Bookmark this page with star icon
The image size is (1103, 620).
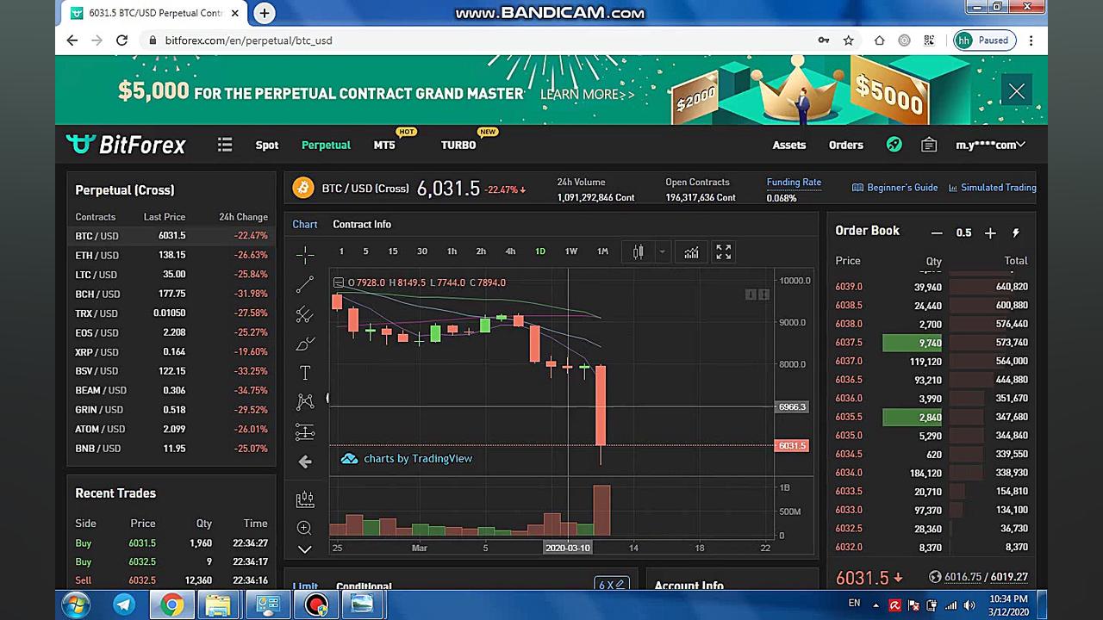849,40
